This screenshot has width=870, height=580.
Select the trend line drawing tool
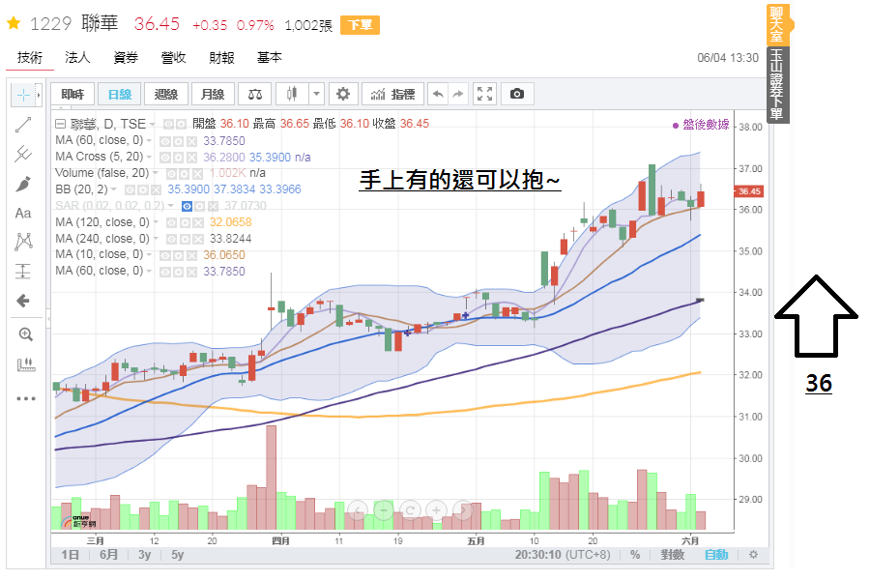(23, 125)
